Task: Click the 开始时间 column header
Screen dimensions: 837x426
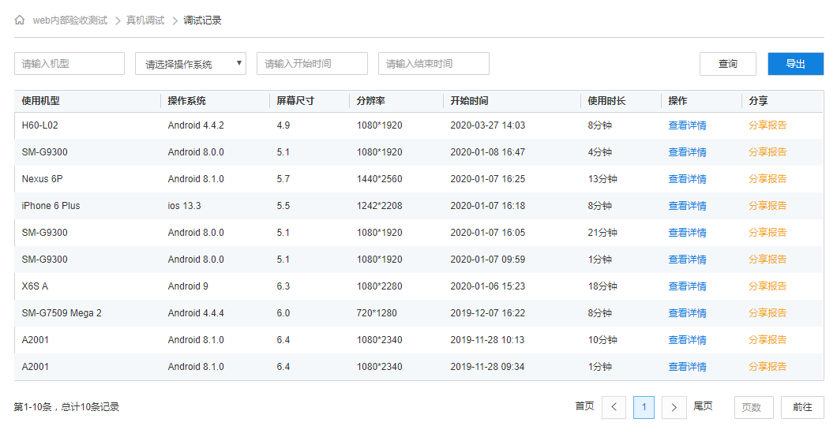Action: [x=469, y=101]
